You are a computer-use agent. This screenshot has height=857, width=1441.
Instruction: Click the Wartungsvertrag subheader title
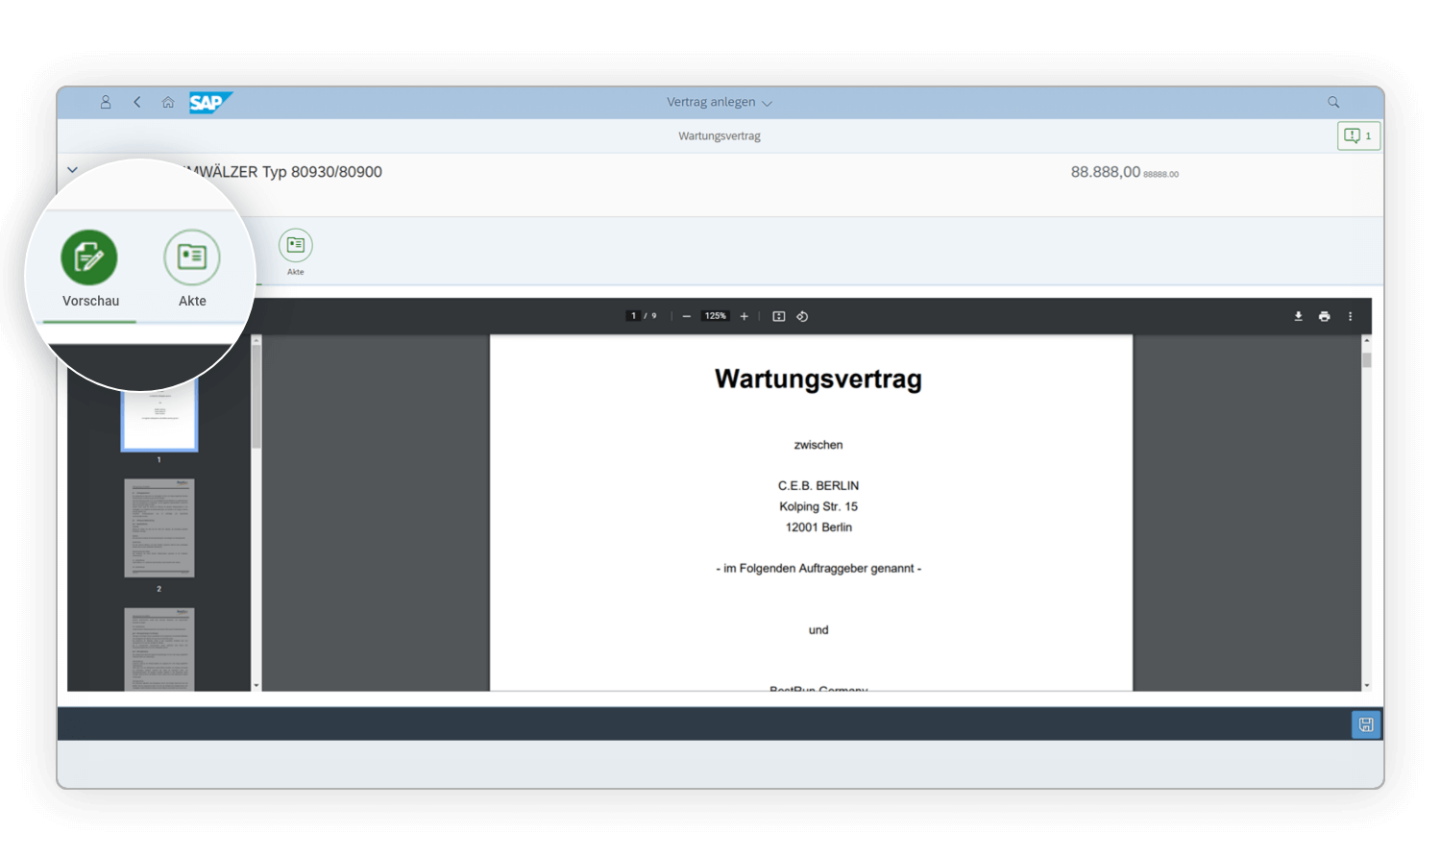click(720, 136)
